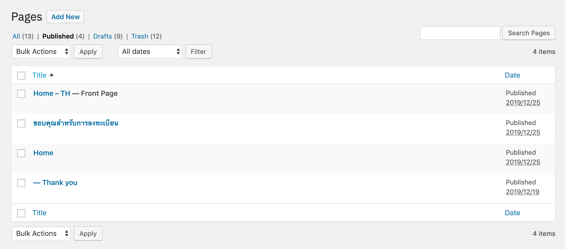Select the Thank you page checkbox
Image resolution: width=565 pixels, height=249 pixels.
tap(21, 183)
